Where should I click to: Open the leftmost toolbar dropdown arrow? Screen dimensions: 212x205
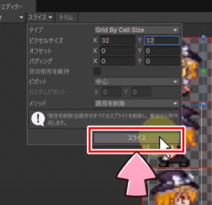click(x=21, y=17)
